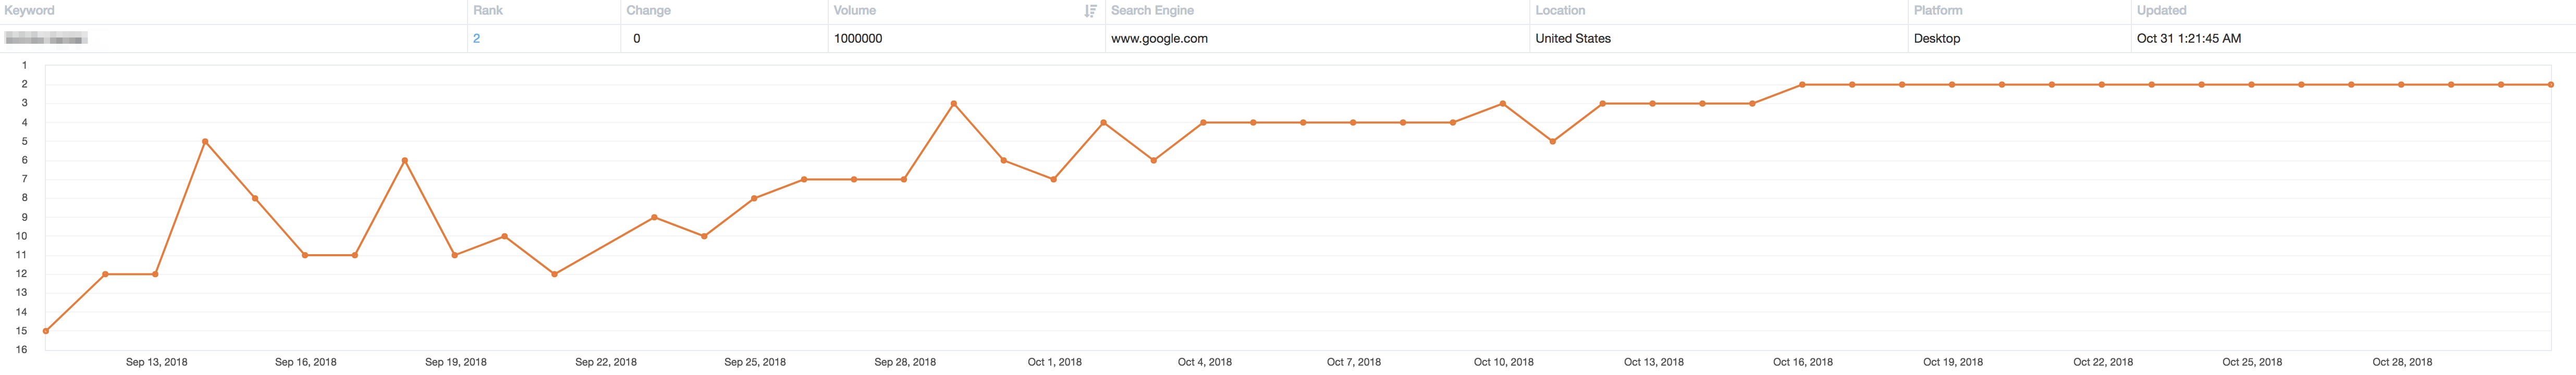Sort table by Keyword column header
Image resolution: width=2576 pixels, height=375 pixels.
(29, 10)
